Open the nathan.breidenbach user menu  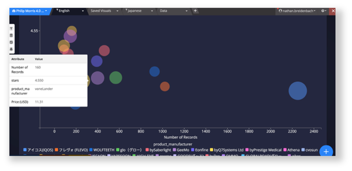point(297,11)
